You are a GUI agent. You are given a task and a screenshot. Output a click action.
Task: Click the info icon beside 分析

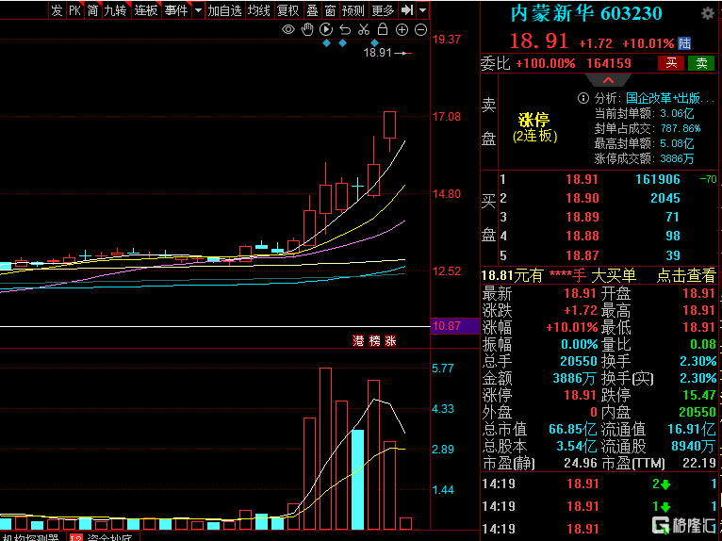(583, 98)
